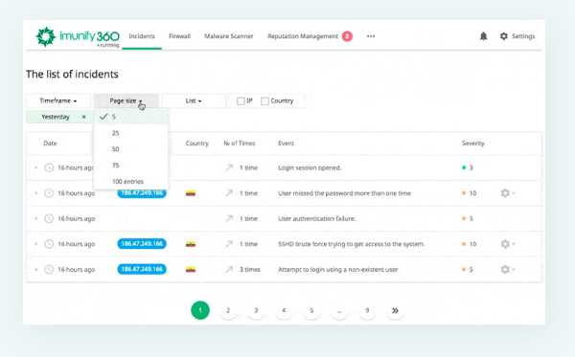Switch to the Incidents tab
The height and width of the screenshot is (357, 575).
click(x=142, y=36)
